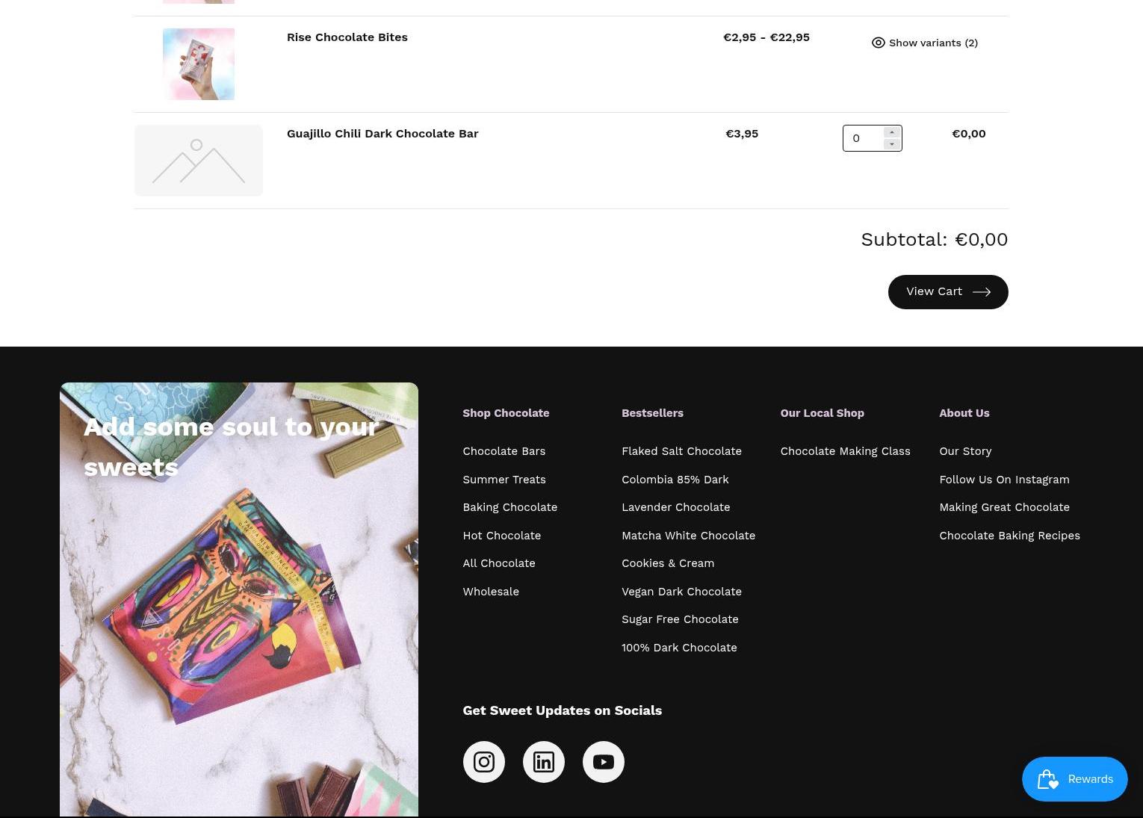Image resolution: width=1143 pixels, height=818 pixels.
Task: Click the Guajillo Chili placeholder image
Action: coord(199,161)
